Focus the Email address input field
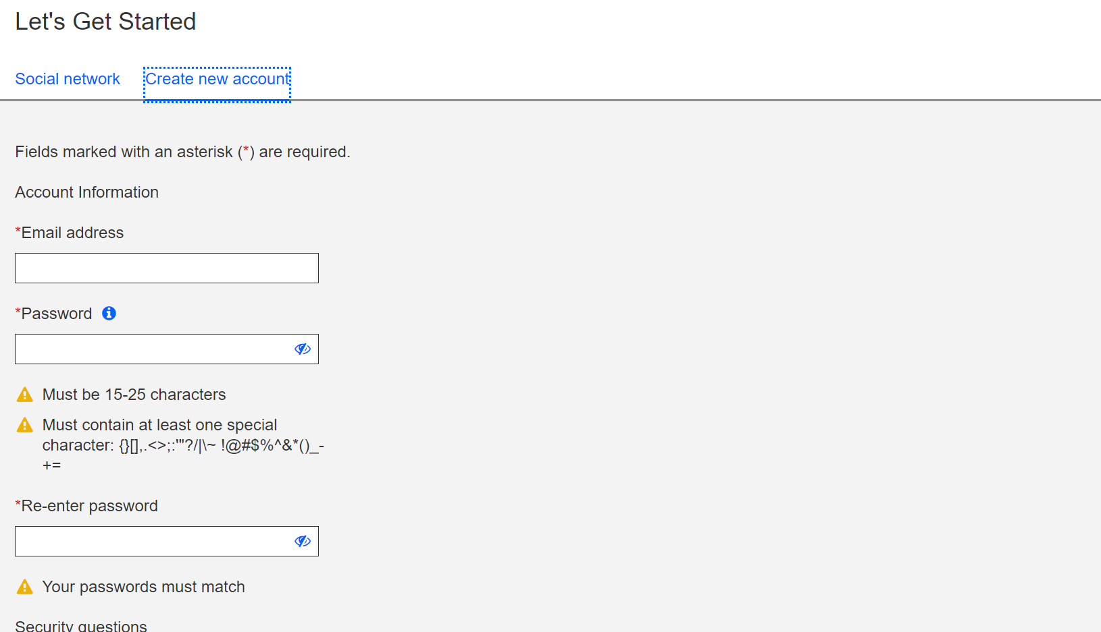Screen dimensions: 1101x632 167,268
